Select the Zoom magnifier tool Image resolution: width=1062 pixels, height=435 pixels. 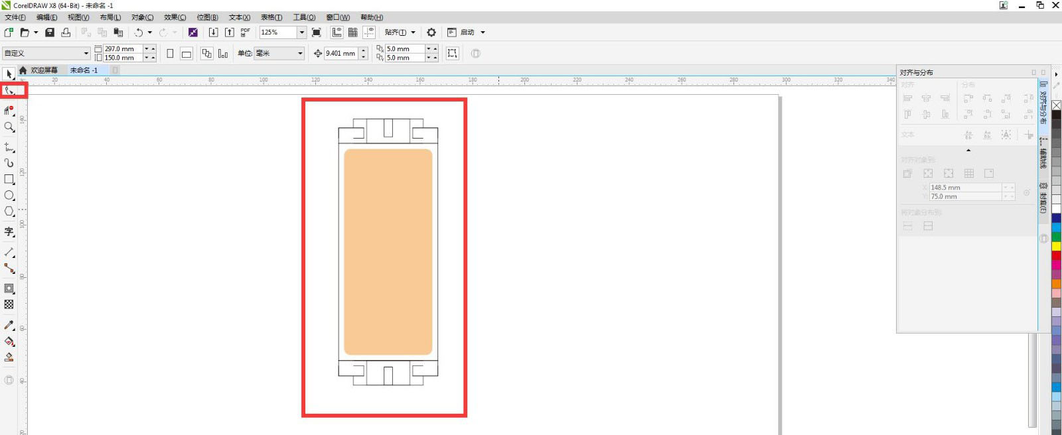pos(9,127)
